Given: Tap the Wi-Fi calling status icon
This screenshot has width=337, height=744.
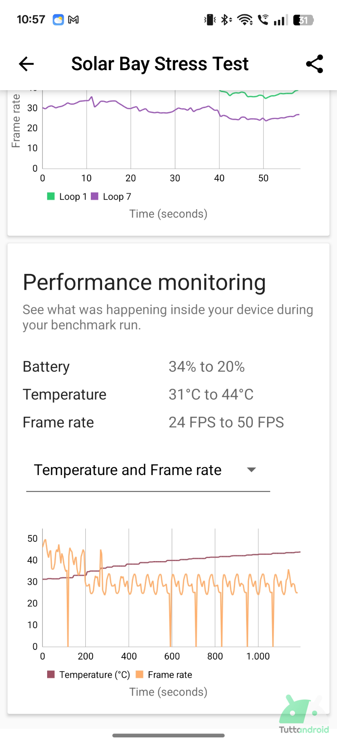Looking at the screenshot, I should pos(263,20).
